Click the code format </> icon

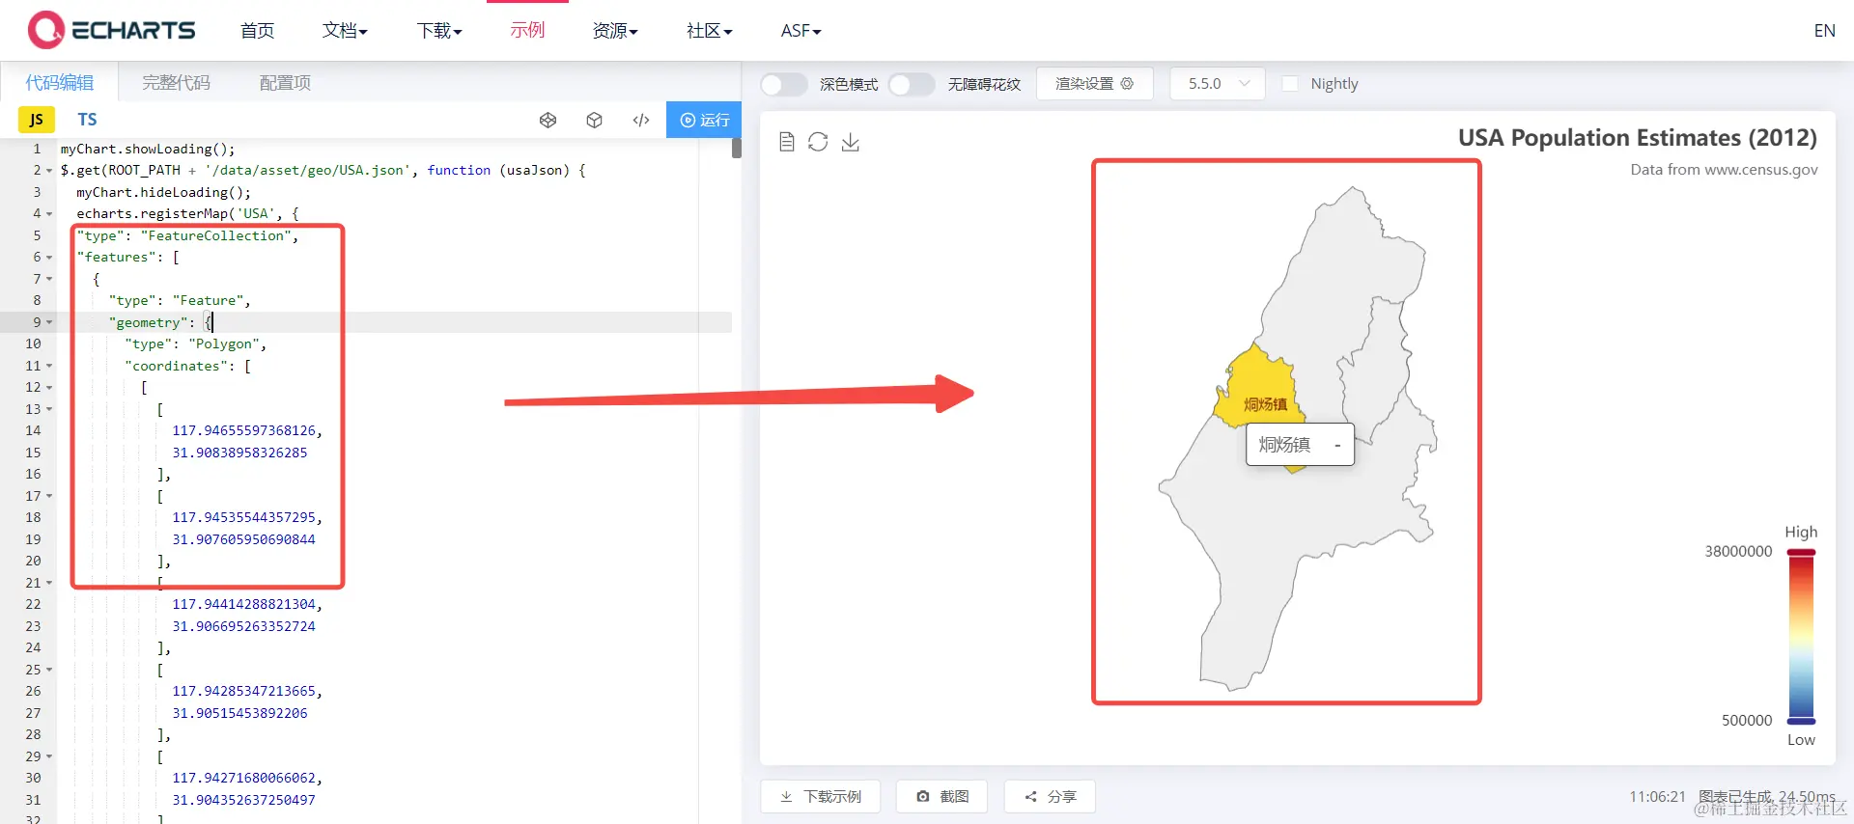pyautogui.click(x=641, y=120)
